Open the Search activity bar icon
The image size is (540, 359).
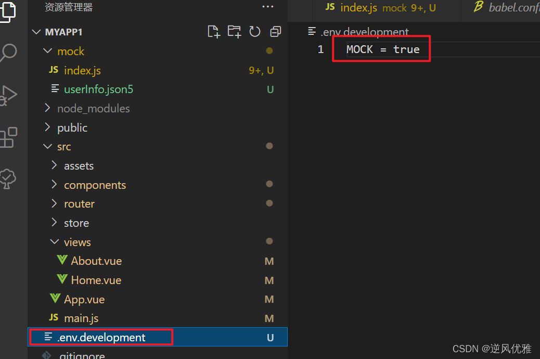coord(8,53)
